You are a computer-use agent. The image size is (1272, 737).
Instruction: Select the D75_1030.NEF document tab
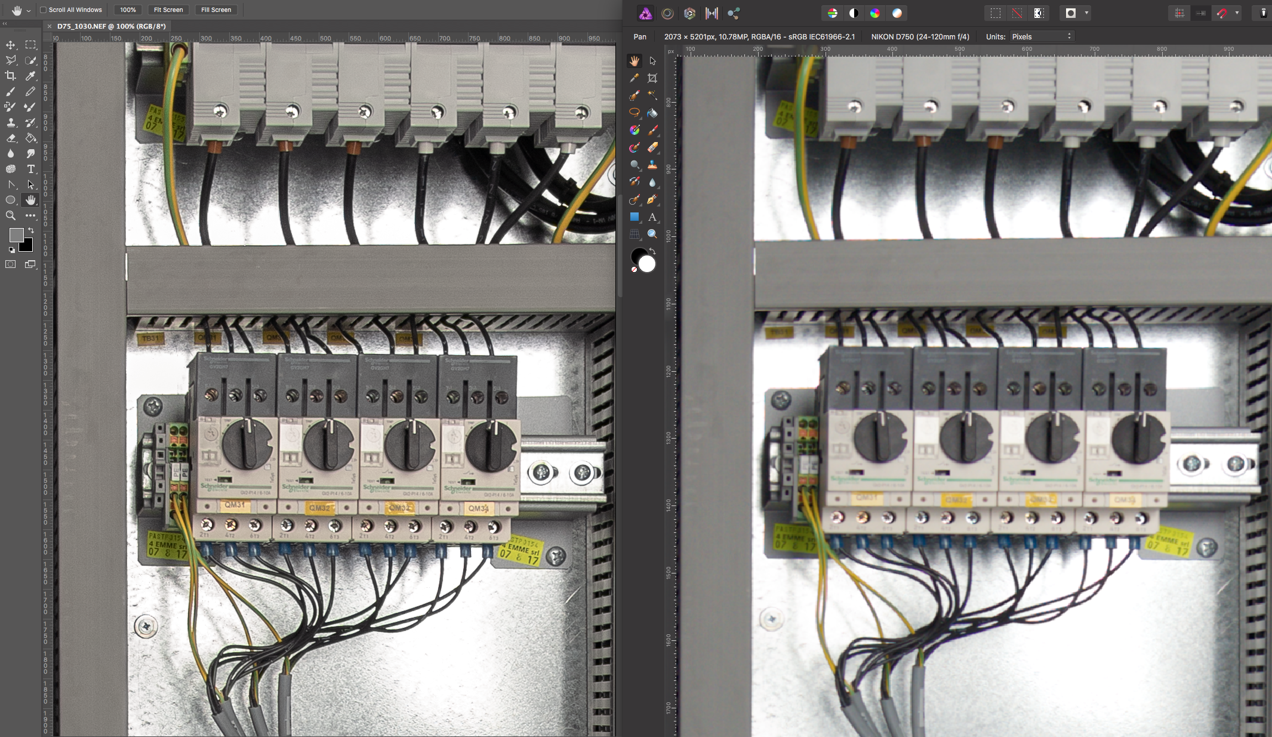pyautogui.click(x=111, y=26)
